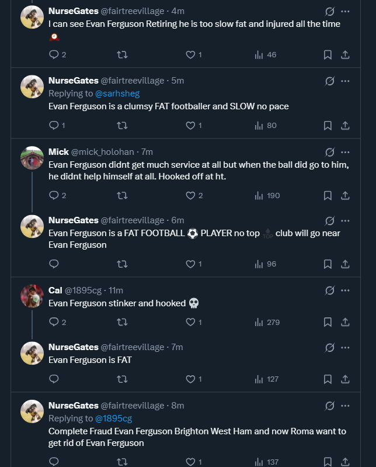Bookmark the 'Evan Ferguson Retiring' tweet
Viewport: 376px width, 467px height.
point(328,54)
